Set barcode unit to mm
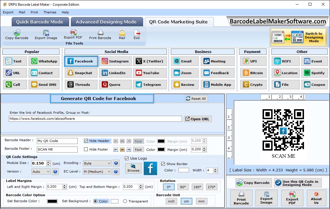 point(201,201)
